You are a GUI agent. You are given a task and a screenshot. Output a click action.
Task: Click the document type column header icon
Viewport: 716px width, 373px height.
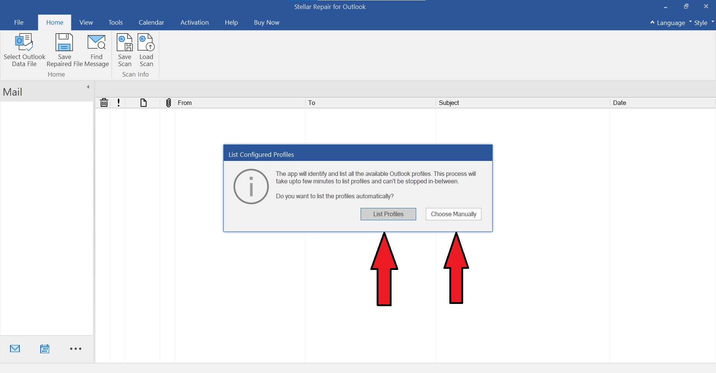(x=144, y=103)
